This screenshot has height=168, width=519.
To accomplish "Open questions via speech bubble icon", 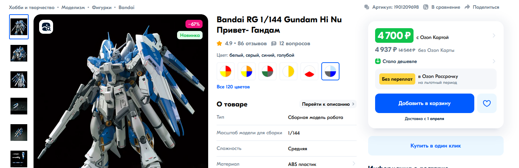I will tap(274, 43).
